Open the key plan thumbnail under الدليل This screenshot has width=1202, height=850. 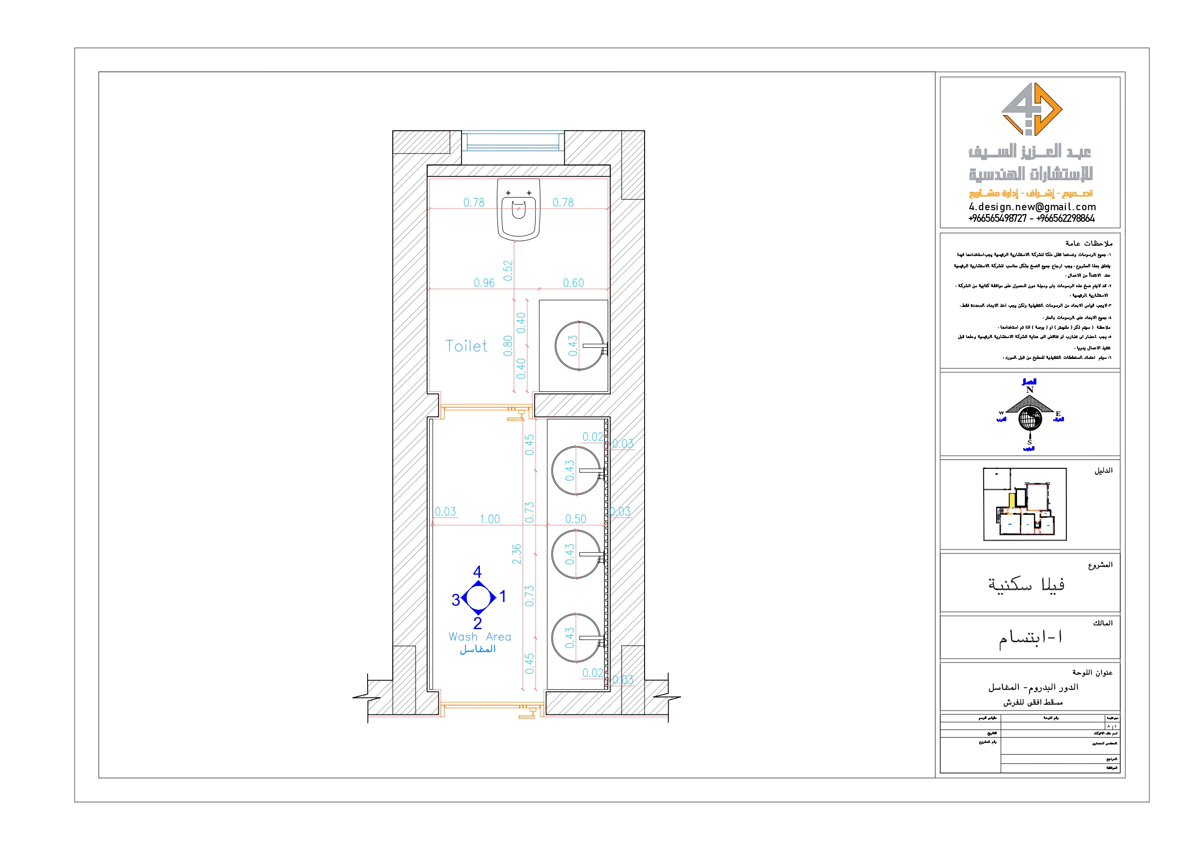tap(1025, 504)
